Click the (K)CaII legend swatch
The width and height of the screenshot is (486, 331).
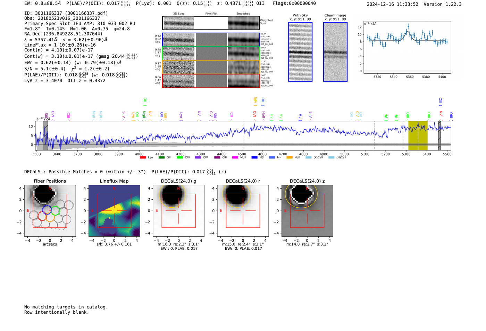pos(309,158)
